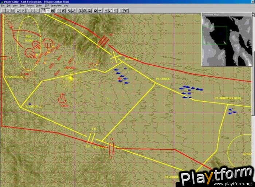Click the yellow artillery starburst marker
Image resolution: width=255 pixels, height=187 pixels.
(x=70, y=78)
